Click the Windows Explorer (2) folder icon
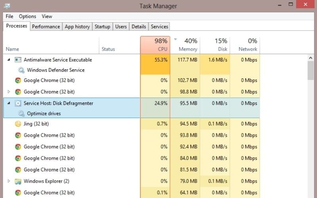Viewport: 317px width, 198px height. [x=18, y=181]
